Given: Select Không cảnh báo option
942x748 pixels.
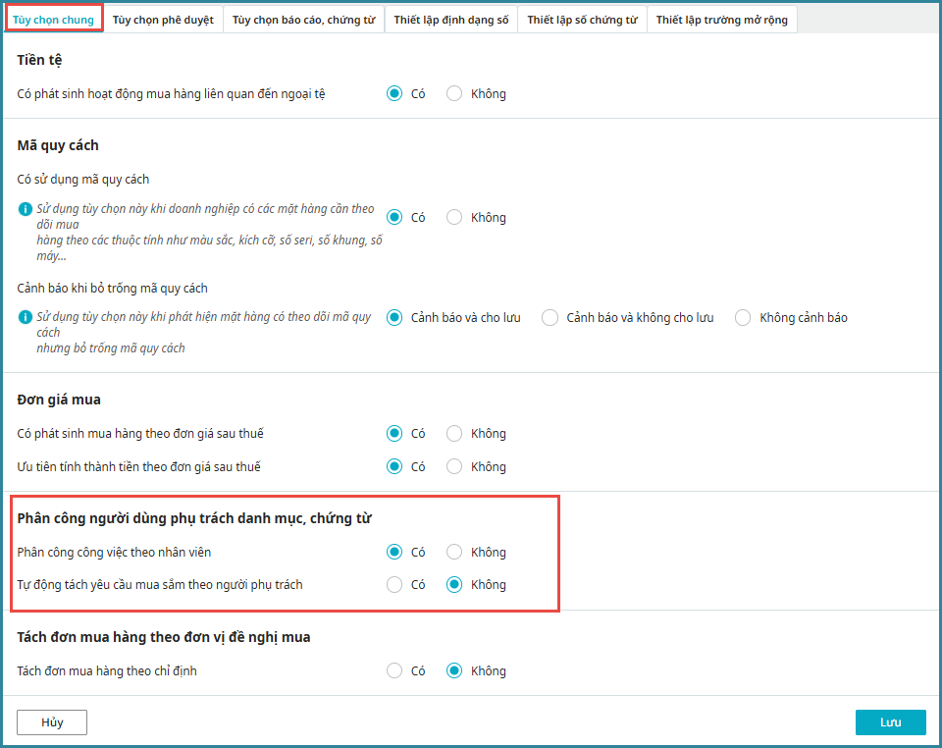Looking at the screenshot, I should tap(743, 318).
